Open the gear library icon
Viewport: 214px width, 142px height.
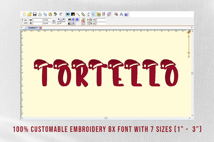coord(116,14)
